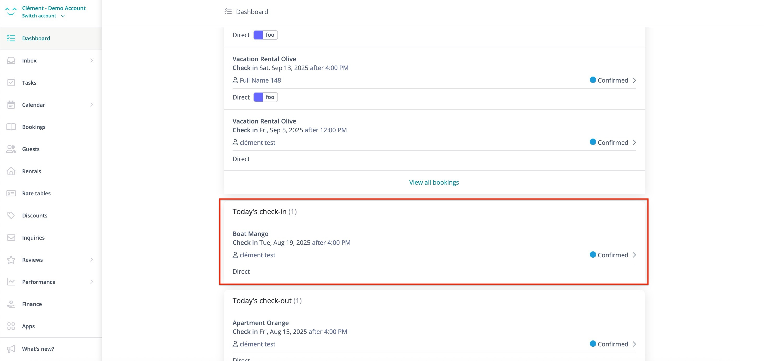Open Apps via the grid icon
The width and height of the screenshot is (764, 361).
(11, 326)
